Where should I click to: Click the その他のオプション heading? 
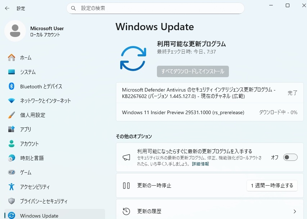point(134,136)
